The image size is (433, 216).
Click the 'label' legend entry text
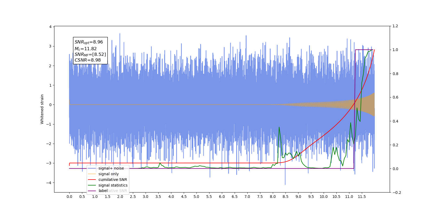coord(103,191)
